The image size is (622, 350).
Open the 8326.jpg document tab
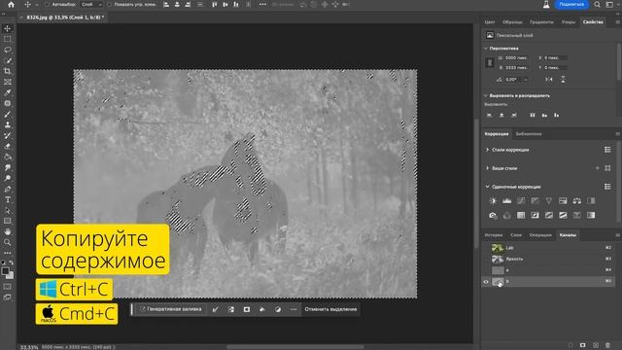[x=65, y=17]
